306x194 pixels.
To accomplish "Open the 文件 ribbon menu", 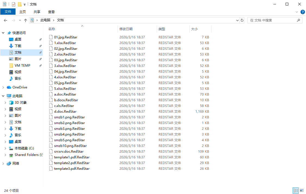I will 8,12.
